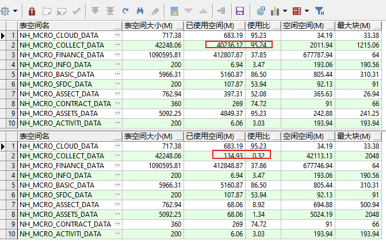The width and height of the screenshot is (386, 245).
Task: Click the database export results icon
Action: [x=261, y=11]
